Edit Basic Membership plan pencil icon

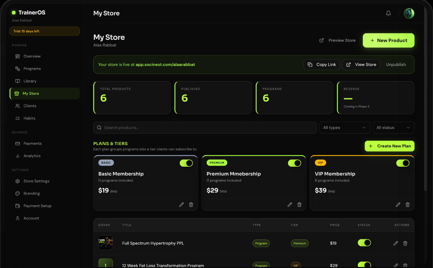pyautogui.click(x=181, y=205)
